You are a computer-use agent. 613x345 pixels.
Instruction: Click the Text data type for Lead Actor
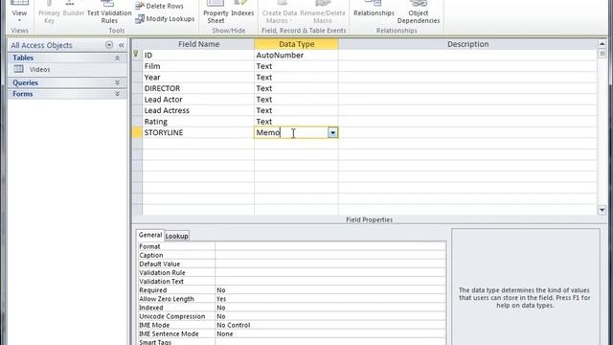pos(296,100)
